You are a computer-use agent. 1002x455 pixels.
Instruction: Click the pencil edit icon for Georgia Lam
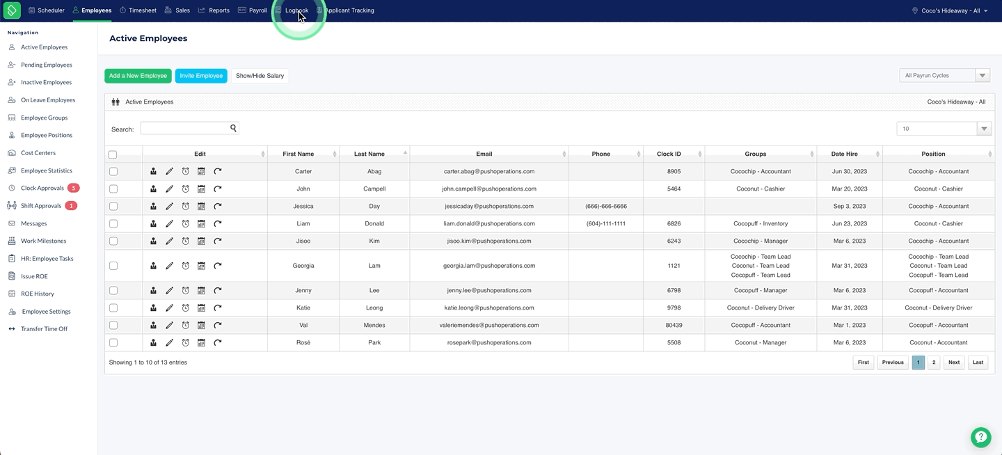(169, 266)
